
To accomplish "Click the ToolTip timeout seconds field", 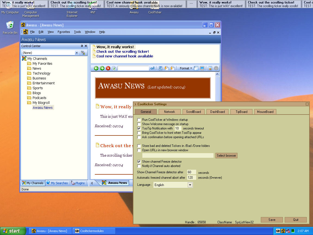I will 178,128.
